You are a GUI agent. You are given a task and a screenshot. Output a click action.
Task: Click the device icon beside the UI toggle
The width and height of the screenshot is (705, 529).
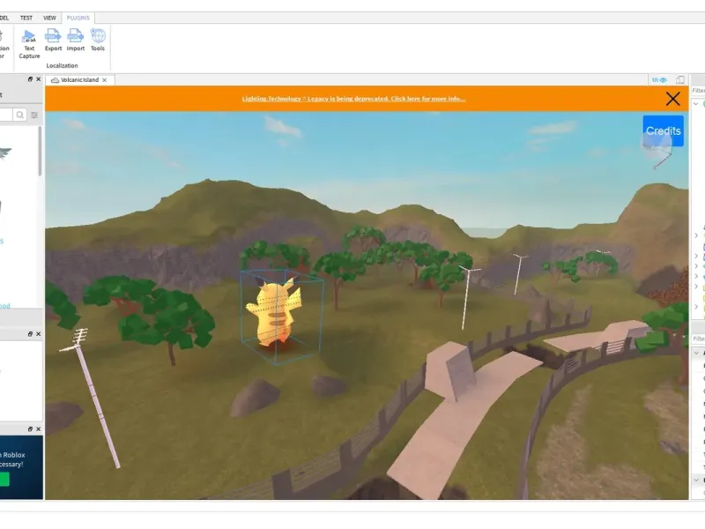tap(680, 79)
